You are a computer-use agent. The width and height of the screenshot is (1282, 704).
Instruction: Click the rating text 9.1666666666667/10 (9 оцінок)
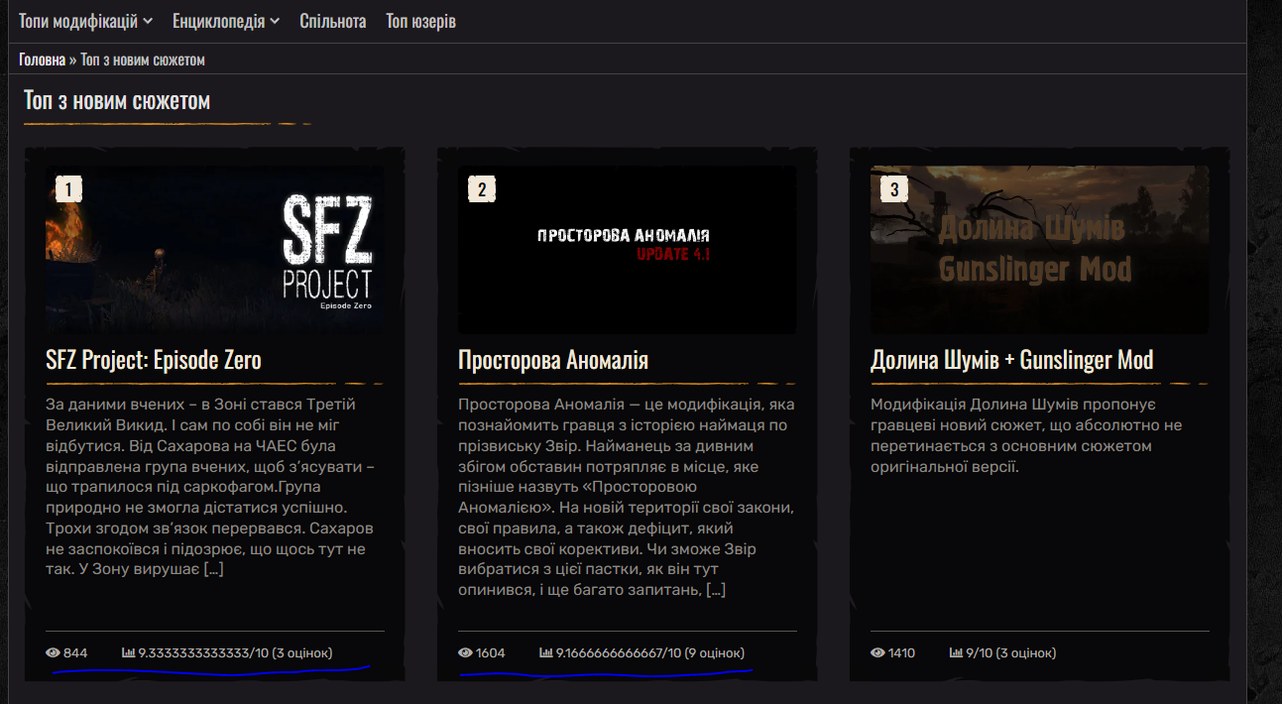[x=650, y=653]
